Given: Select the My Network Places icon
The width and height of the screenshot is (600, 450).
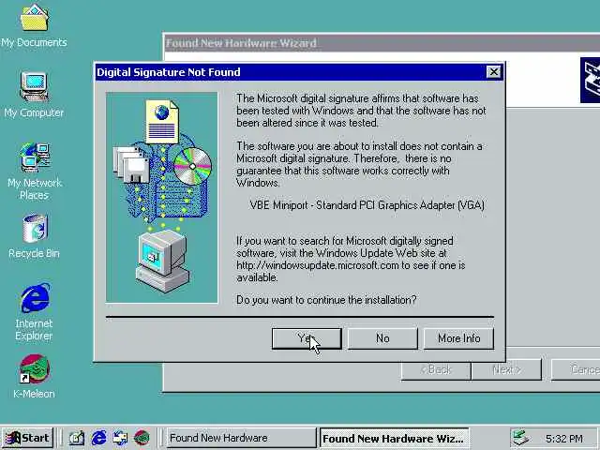Looking at the screenshot, I should 35,171.
